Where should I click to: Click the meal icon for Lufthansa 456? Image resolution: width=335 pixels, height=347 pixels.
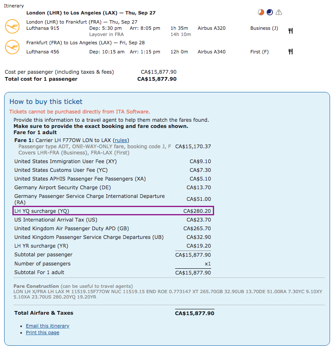tap(291, 52)
